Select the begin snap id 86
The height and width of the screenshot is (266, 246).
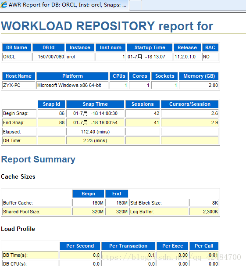51,113
